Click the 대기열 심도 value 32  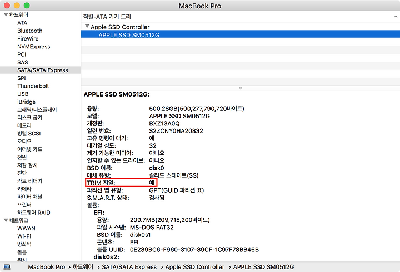tap(153, 146)
